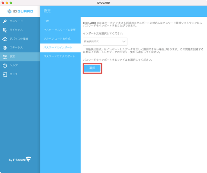Open ヘルプ in the sidebar
The width and height of the screenshot is (207, 173).
(x=20, y=66)
